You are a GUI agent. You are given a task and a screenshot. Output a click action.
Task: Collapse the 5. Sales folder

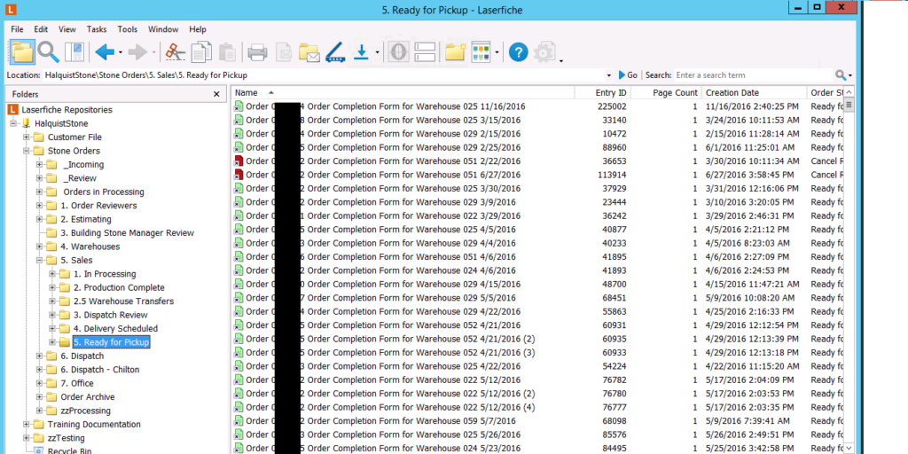point(39,261)
